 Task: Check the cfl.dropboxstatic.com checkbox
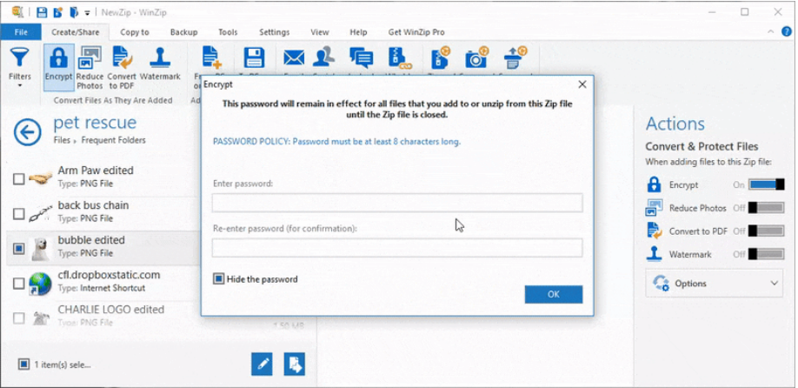tap(18, 283)
